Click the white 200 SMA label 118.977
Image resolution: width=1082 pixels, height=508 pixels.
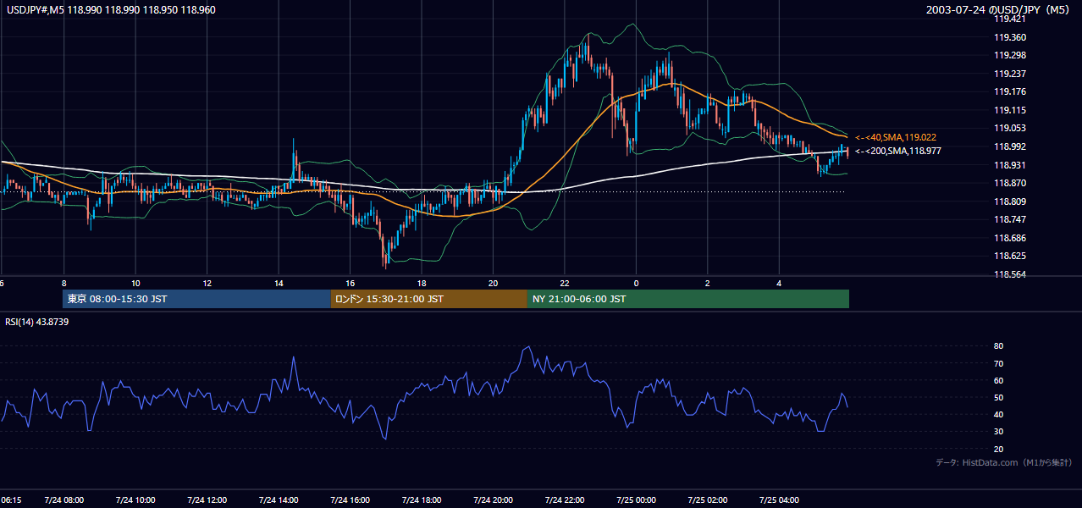coord(897,151)
